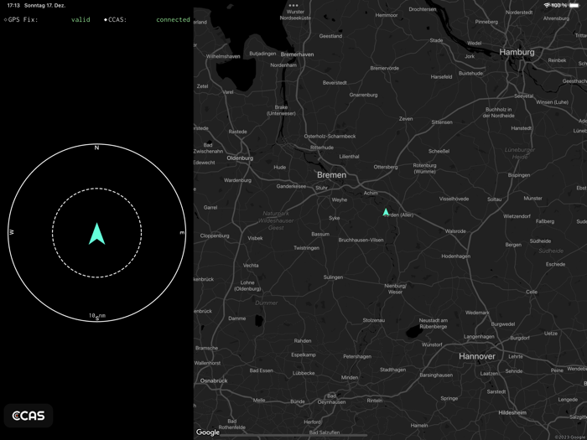This screenshot has width=587, height=440.
Task: Tap the Walsrode label on map
Action: coord(455,231)
